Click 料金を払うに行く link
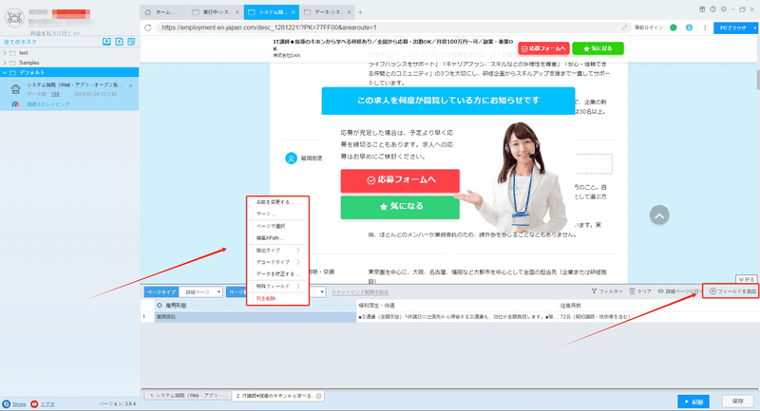Screen dimensions: 760x411 (55, 33)
